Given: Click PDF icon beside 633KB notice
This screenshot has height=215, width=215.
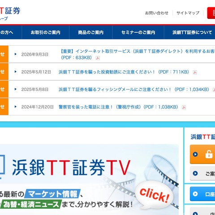Looking at the screenshot, I should [98, 58].
